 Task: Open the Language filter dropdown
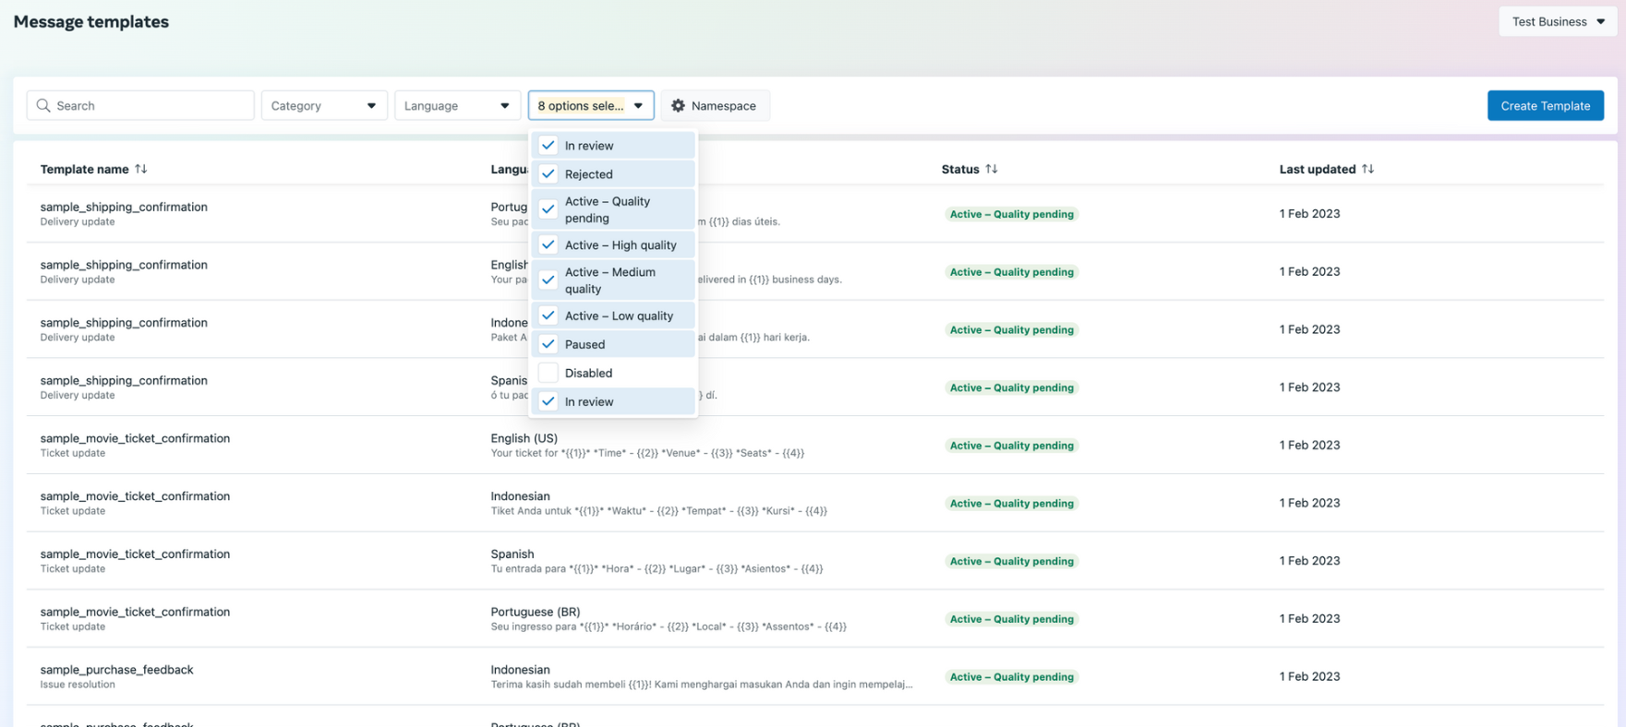point(456,106)
